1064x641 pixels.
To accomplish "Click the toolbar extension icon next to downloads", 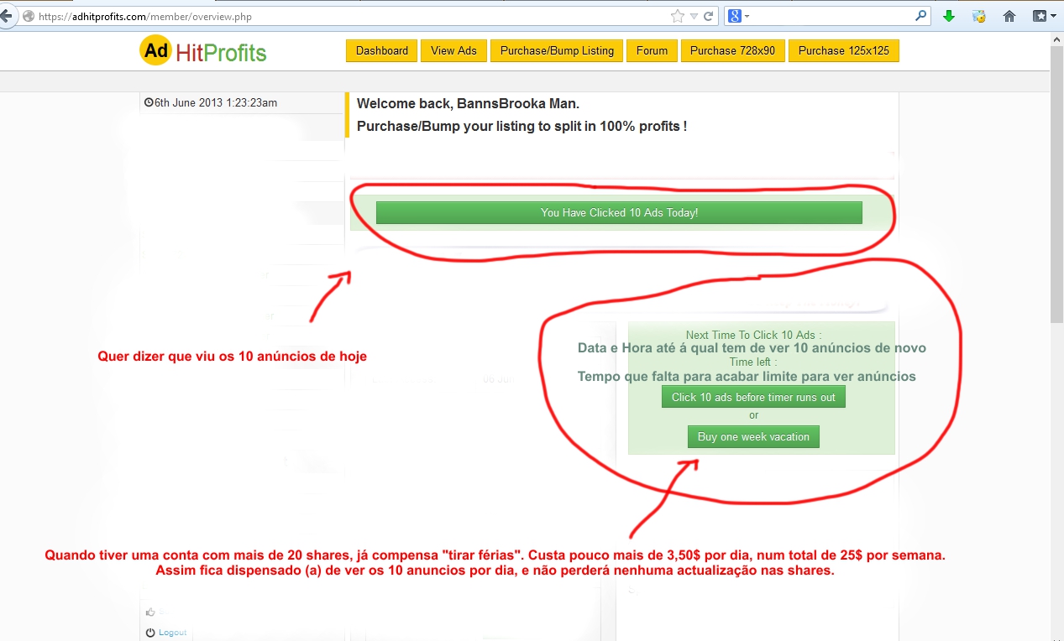I will click(x=978, y=16).
